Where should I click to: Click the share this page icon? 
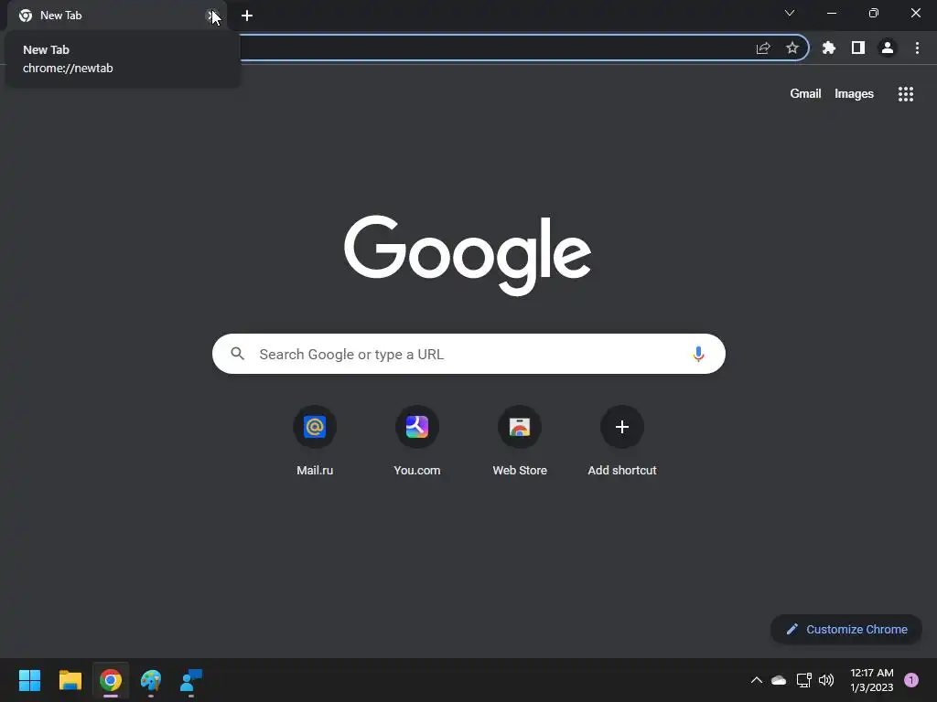[763, 48]
